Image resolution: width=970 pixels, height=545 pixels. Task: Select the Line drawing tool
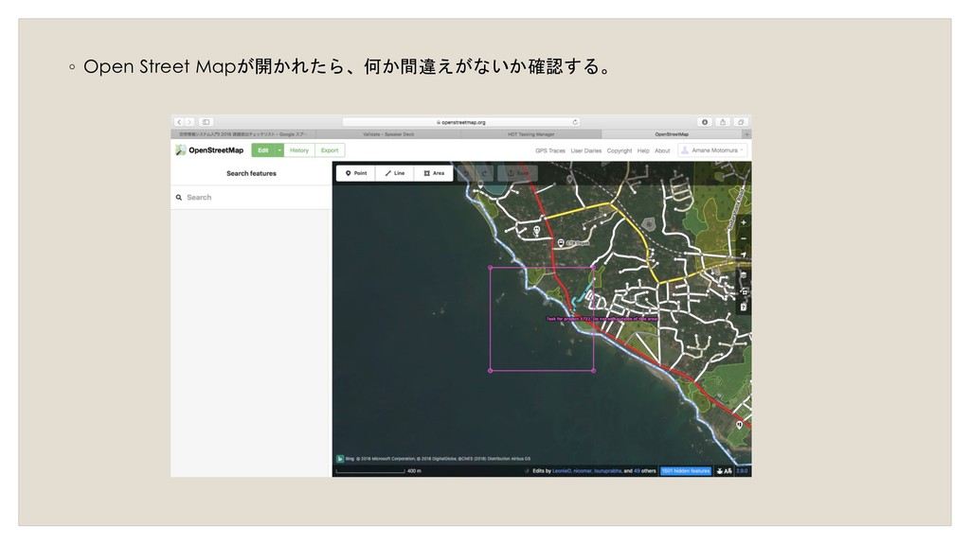coord(395,173)
